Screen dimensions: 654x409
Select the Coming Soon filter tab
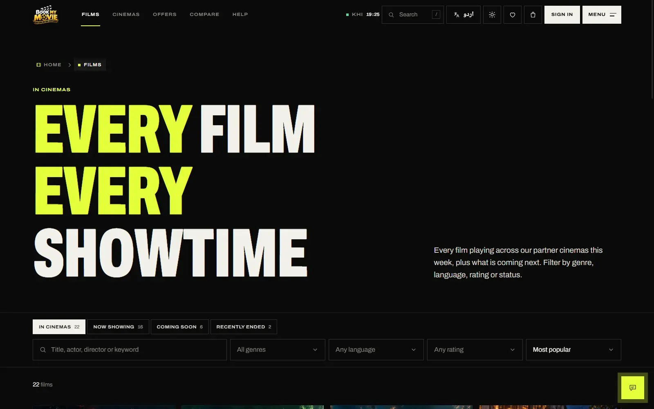(x=180, y=327)
